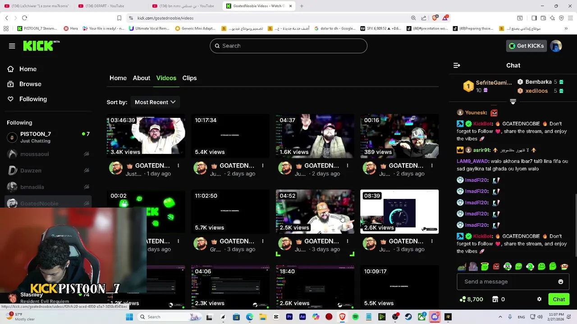Screen dimensions: 577x324
Task: Reload the page
Action: (24, 18)
